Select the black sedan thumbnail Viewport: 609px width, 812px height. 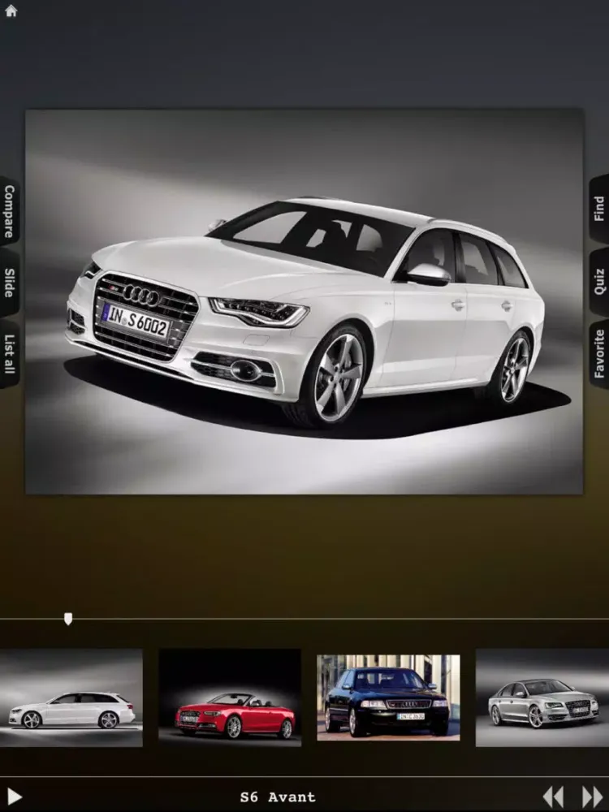[388, 698]
